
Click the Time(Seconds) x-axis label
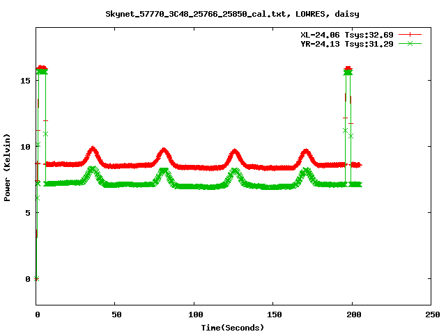(232, 328)
